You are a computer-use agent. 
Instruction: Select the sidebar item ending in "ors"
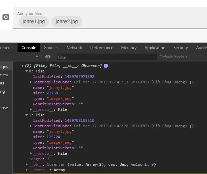[x=6, y=83]
